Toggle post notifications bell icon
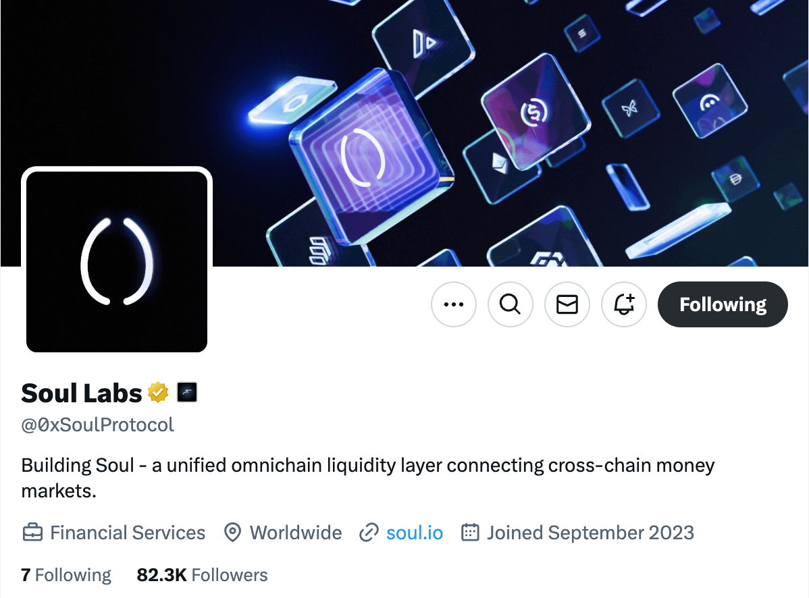The height and width of the screenshot is (598, 809). point(624,304)
